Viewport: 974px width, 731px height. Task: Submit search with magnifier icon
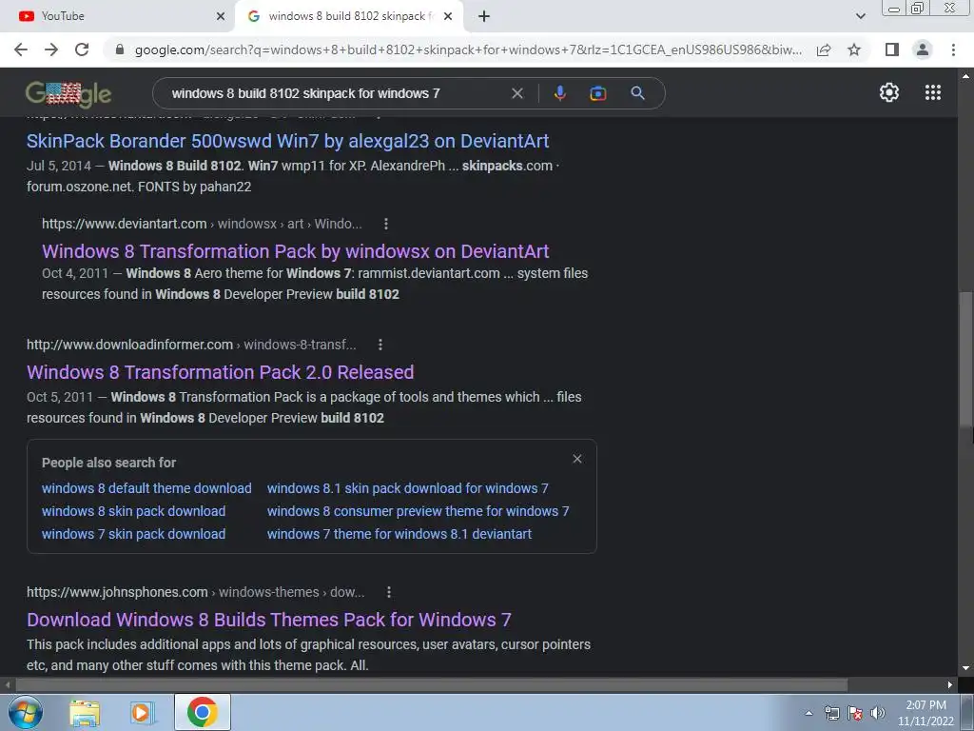pos(637,93)
